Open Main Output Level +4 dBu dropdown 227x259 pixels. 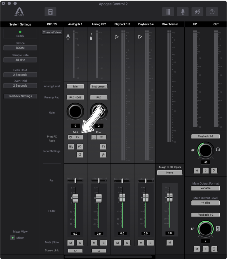tap(205, 203)
